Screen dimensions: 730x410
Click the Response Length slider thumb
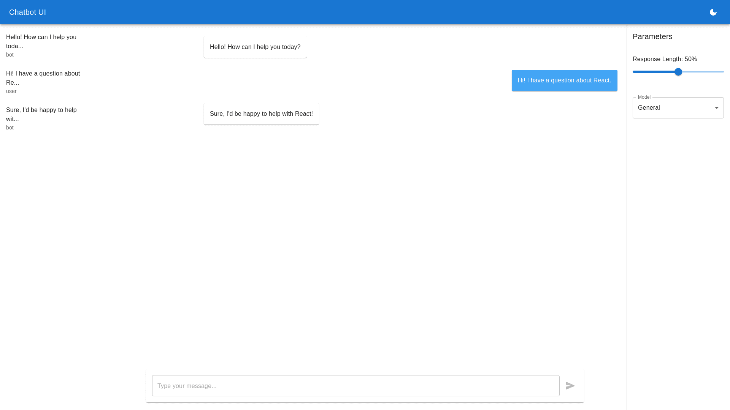pyautogui.click(x=678, y=72)
